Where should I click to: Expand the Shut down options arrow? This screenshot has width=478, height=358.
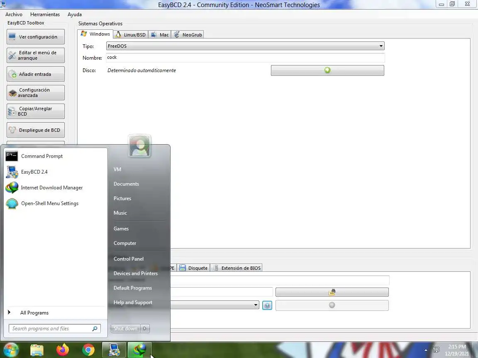[145, 329]
